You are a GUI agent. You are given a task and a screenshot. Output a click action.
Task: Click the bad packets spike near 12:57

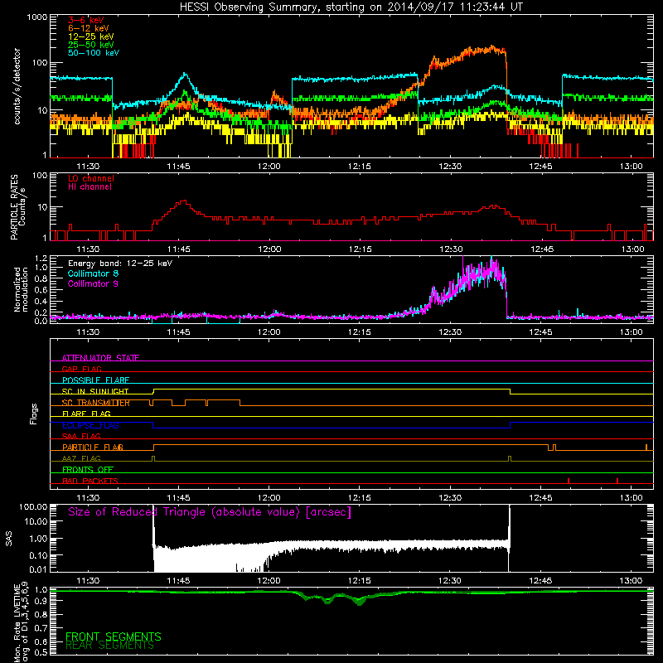coord(617,481)
